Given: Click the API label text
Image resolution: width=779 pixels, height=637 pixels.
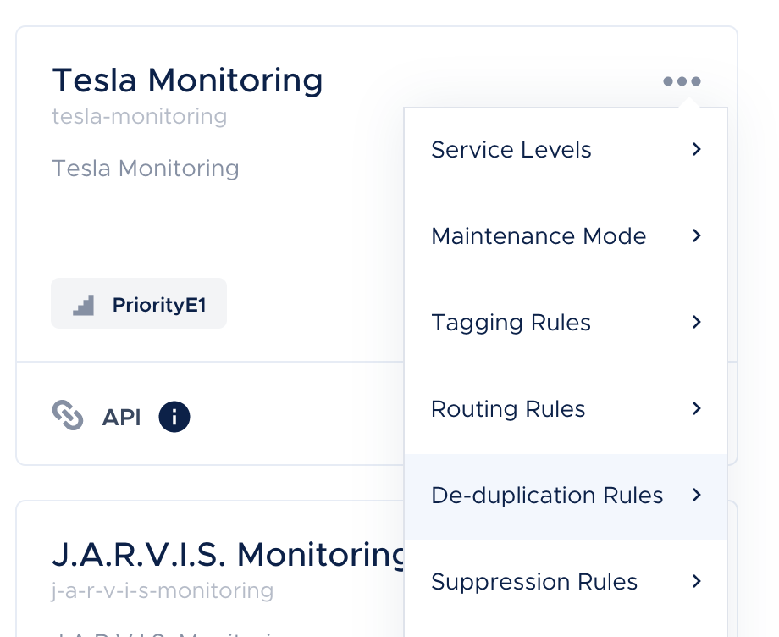Looking at the screenshot, I should [122, 418].
